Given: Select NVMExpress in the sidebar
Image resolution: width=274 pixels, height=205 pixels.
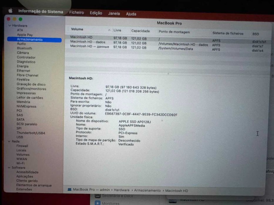Looking at the screenshot, I should [26, 106].
